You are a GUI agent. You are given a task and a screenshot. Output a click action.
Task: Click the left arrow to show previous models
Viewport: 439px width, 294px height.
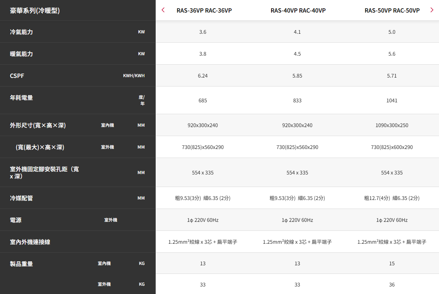163,10
